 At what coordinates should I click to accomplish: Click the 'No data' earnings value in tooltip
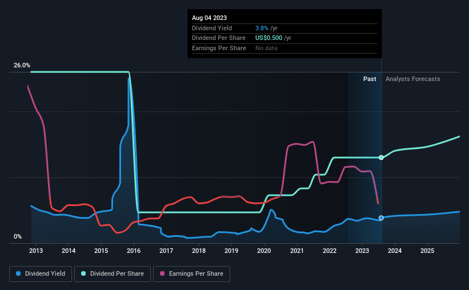point(266,48)
